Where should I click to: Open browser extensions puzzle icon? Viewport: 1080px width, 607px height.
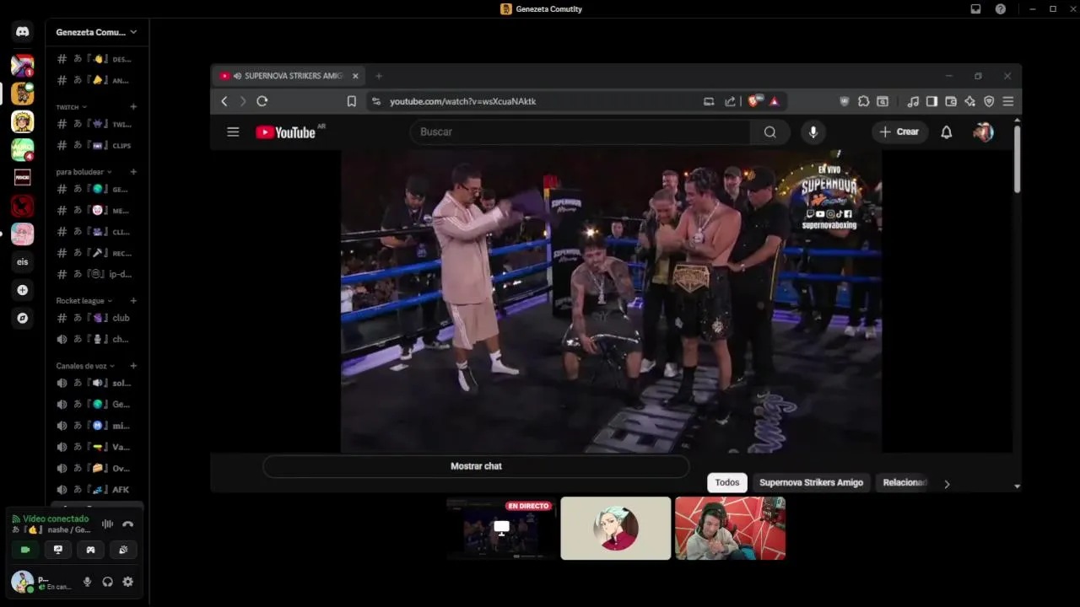pyautogui.click(x=863, y=101)
